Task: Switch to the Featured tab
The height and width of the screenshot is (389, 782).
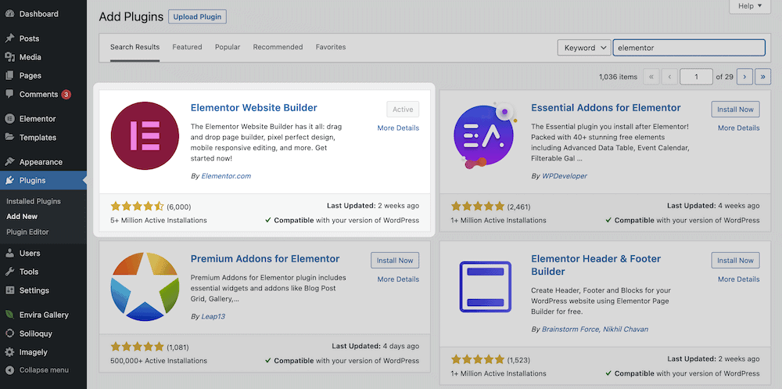Action: tap(187, 47)
